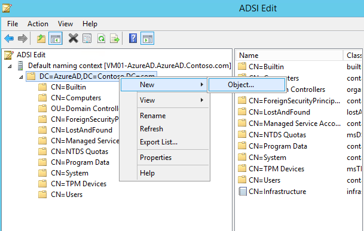Click the green Refresh toolbar icon
Image resolution: width=364 pixels, height=231 pixels.
[101, 38]
